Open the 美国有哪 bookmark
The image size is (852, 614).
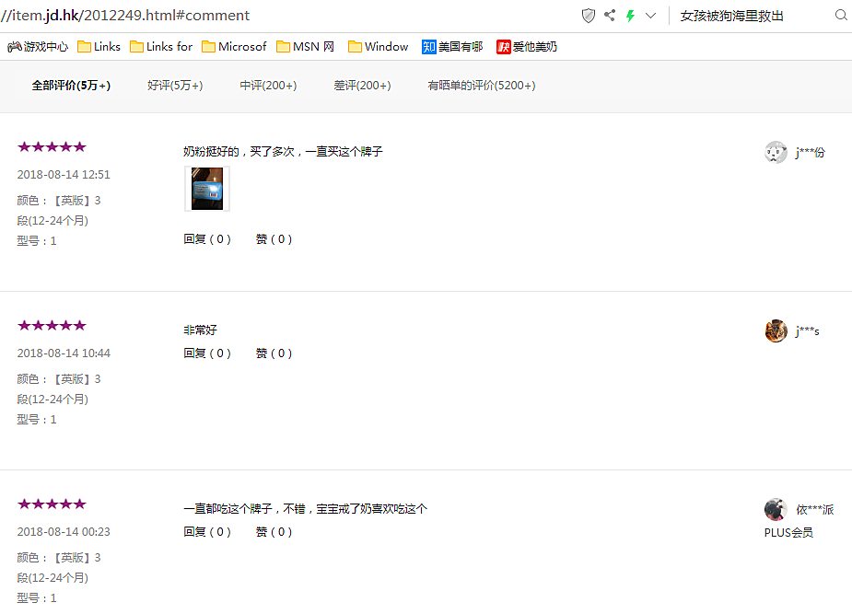(452, 47)
